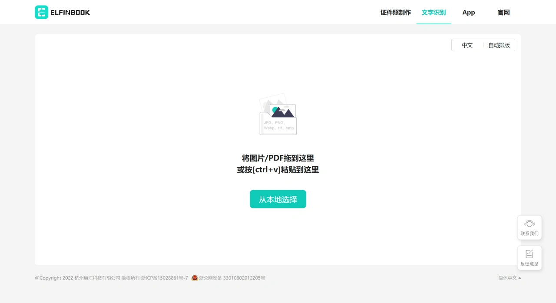Open the 浙公网安备 33010602012205号 link
Image resolution: width=556 pixels, height=303 pixels.
point(232,278)
